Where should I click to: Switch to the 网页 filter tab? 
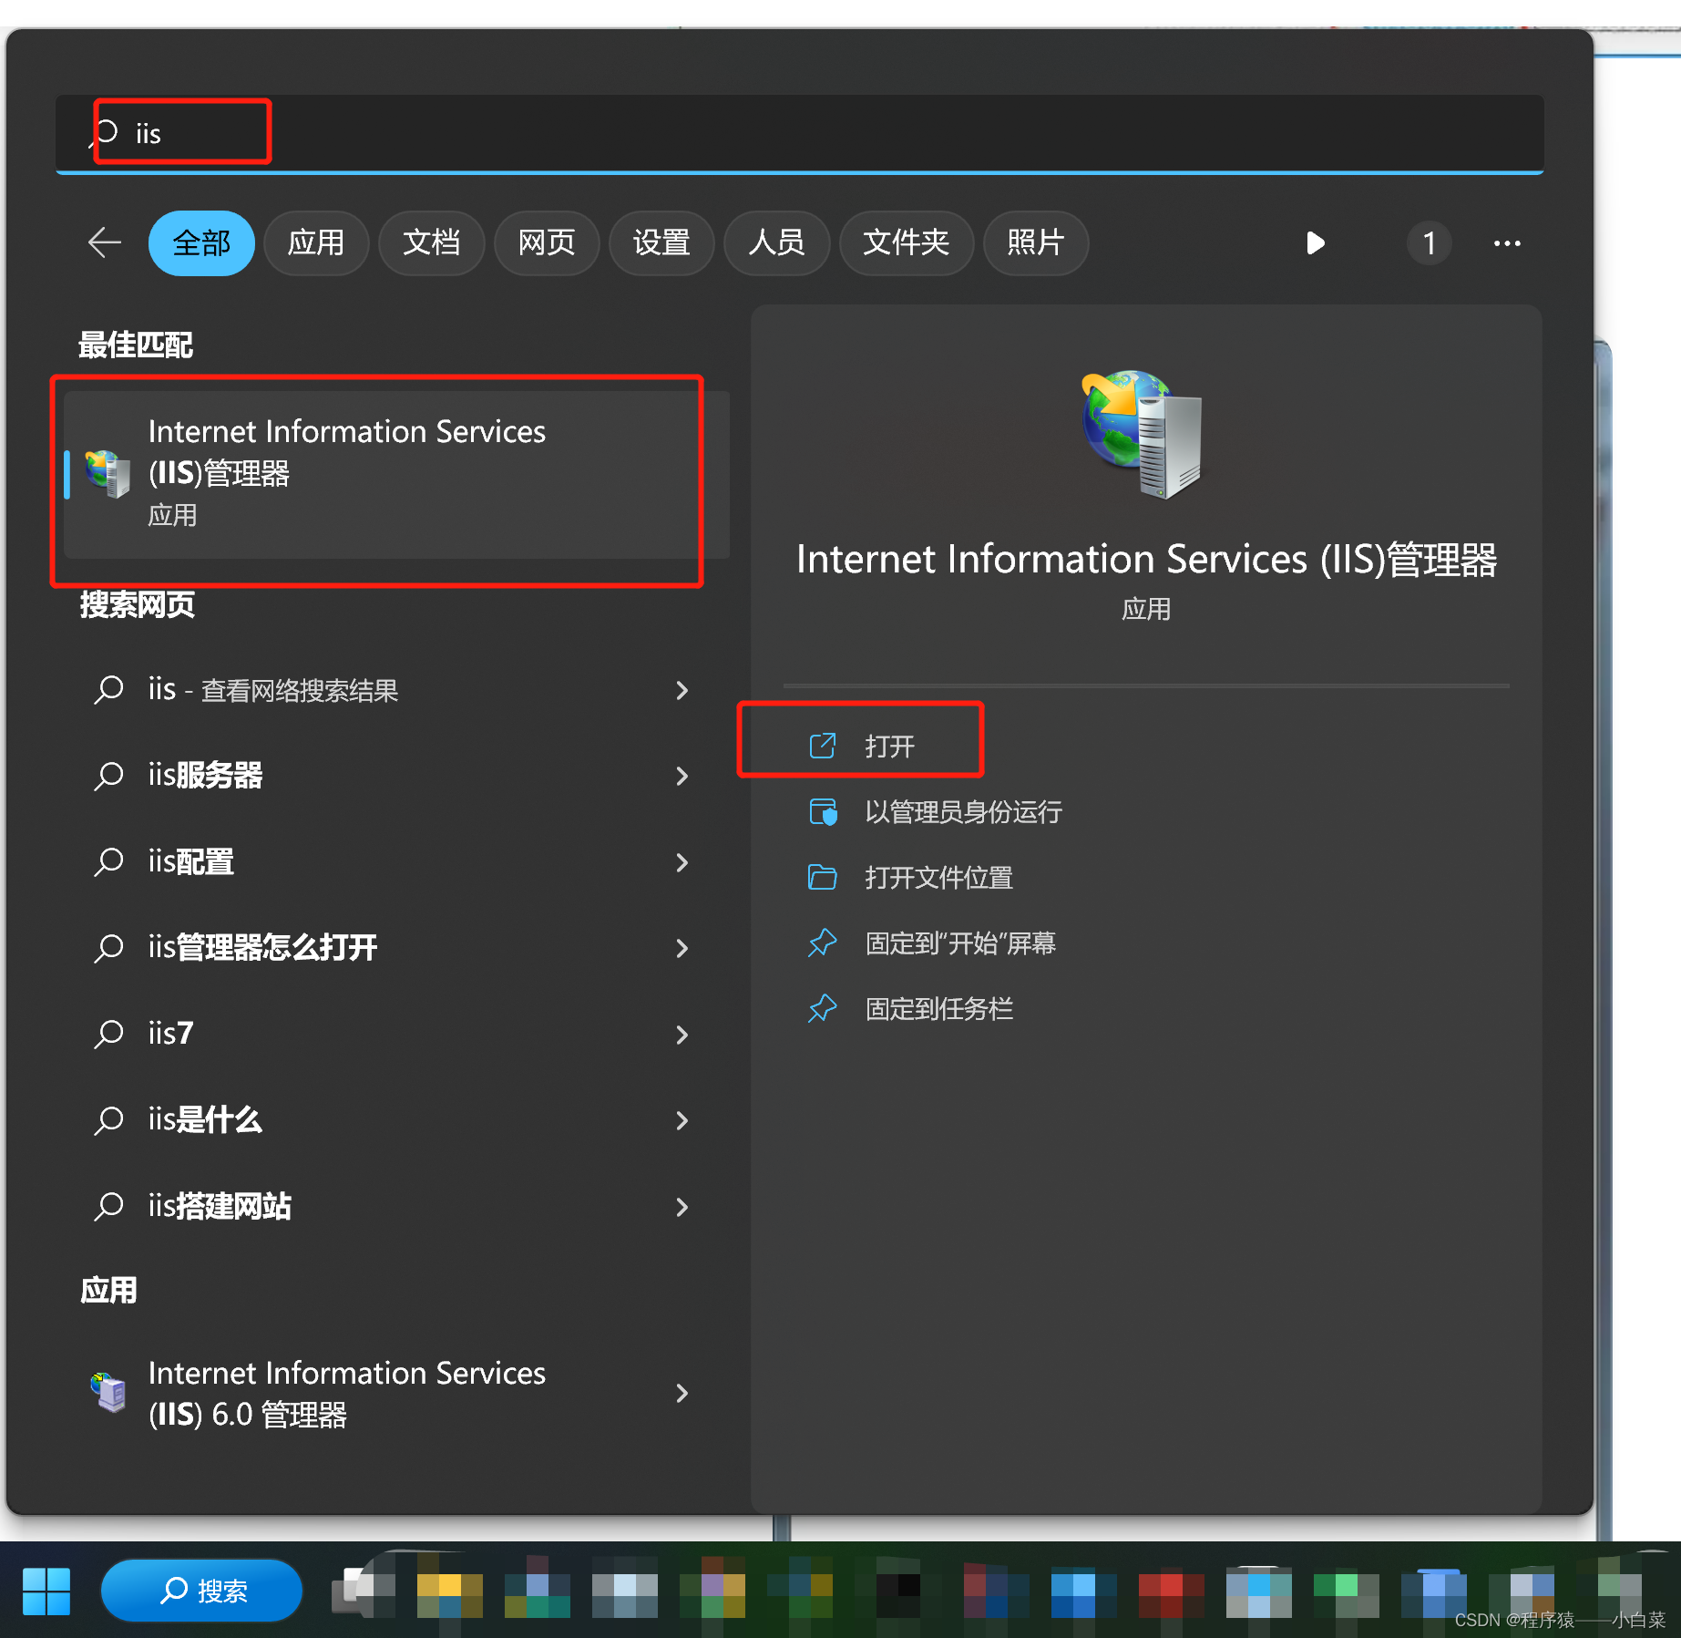tap(547, 242)
